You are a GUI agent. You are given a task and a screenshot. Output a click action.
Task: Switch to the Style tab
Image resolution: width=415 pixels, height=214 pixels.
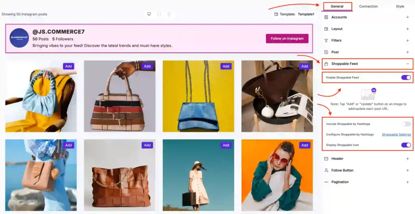point(400,6)
